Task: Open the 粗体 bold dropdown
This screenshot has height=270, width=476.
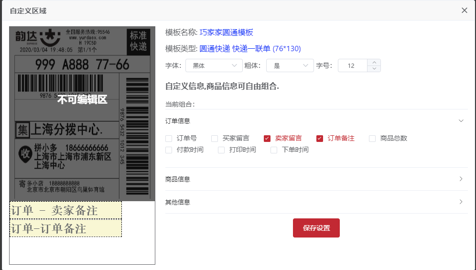Action: coord(290,65)
